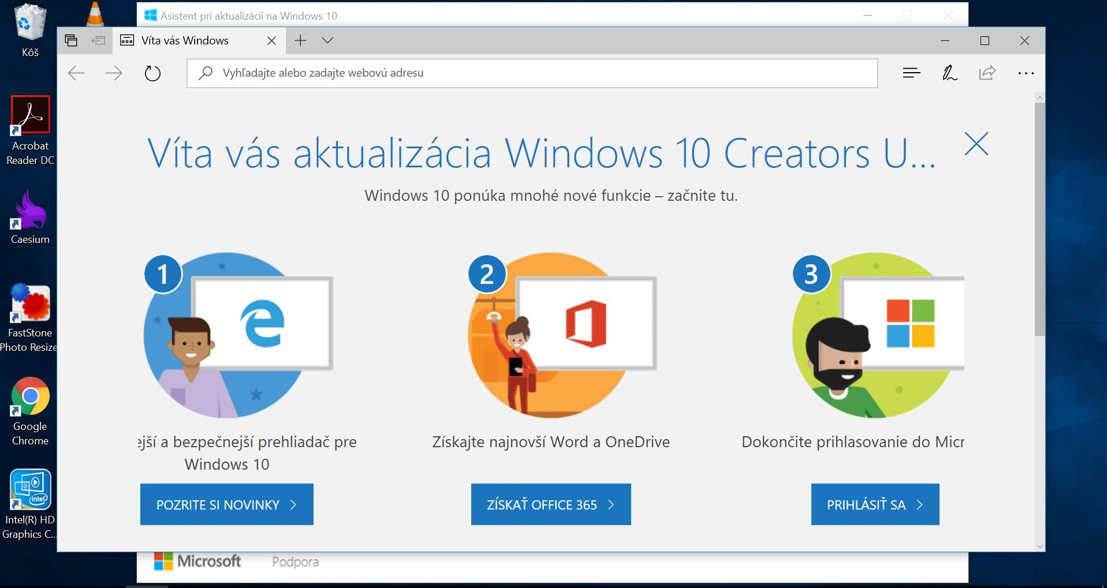Click text Dokončite prihlasovanie do Micr
The image size is (1107, 588).
click(853, 441)
